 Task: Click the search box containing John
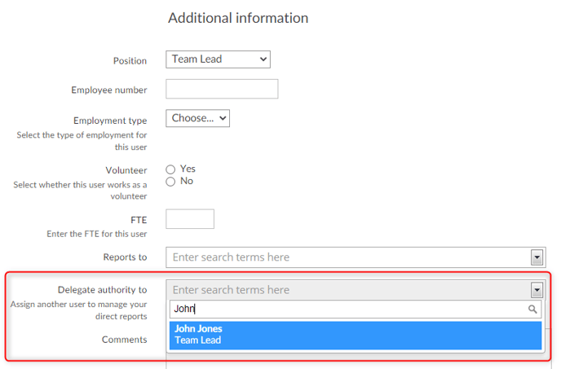pos(356,309)
